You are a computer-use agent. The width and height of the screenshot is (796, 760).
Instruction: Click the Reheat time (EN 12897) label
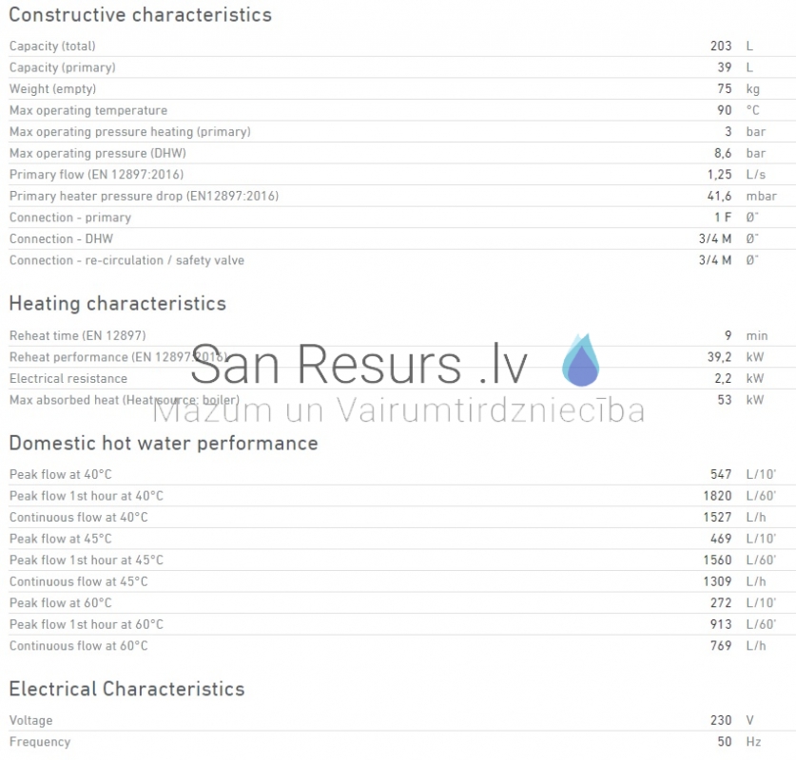tap(78, 335)
